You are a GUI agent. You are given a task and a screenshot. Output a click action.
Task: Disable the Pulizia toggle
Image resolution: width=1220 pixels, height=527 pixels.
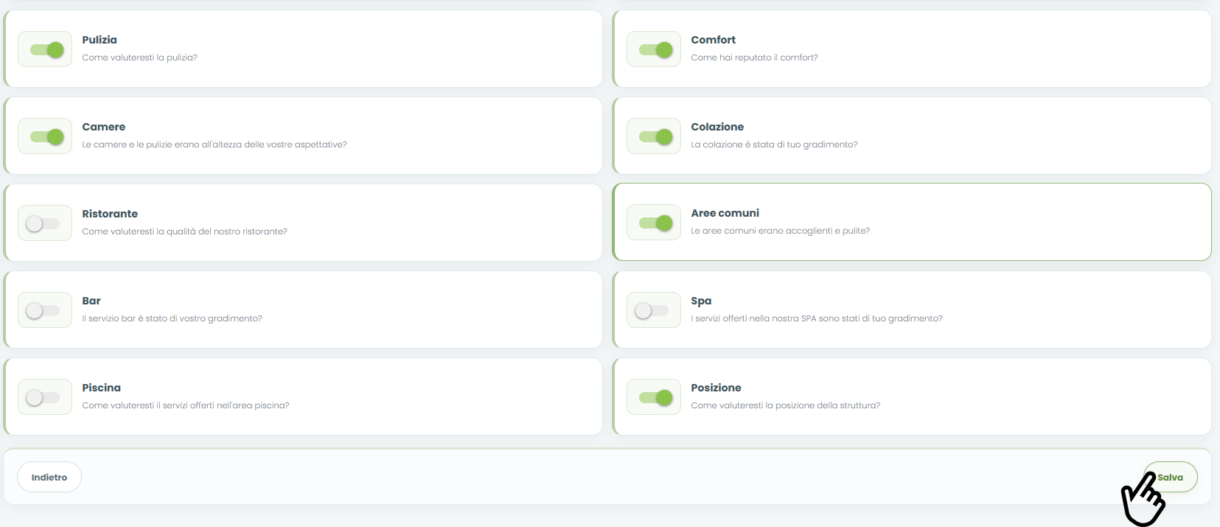pyautogui.click(x=46, y=49)
